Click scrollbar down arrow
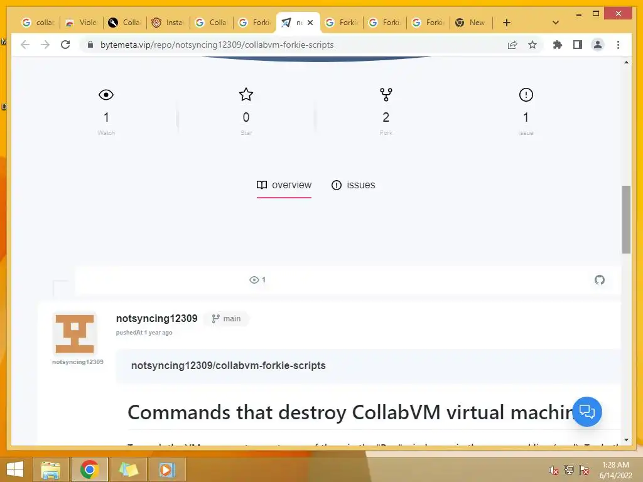Image resolution: width=643 pixels, height=482 pixels. pyautogui.click(x=626, y=440)
